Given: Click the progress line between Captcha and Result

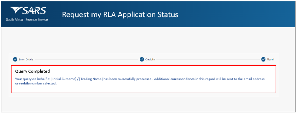Looking at the screenshot, I should click(x=208, y=59).
